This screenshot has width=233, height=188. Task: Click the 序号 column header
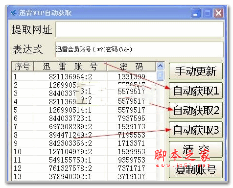[23, 67]
